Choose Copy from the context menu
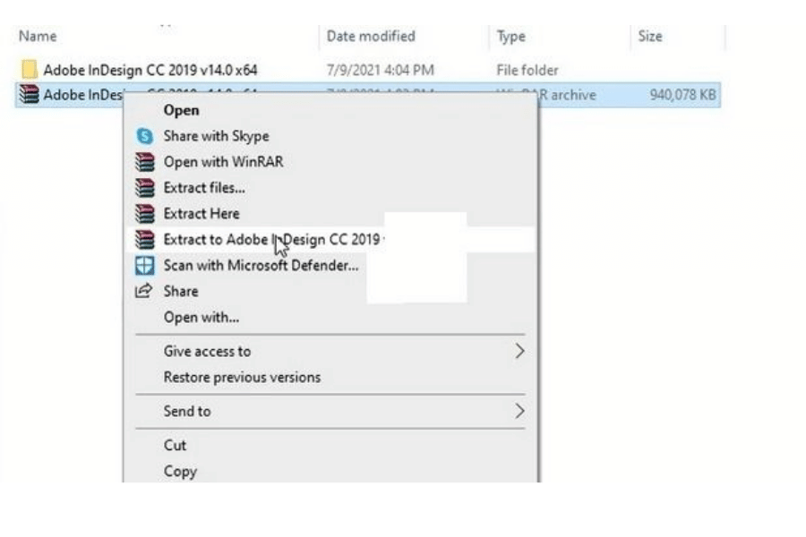 tap(180, 471)
